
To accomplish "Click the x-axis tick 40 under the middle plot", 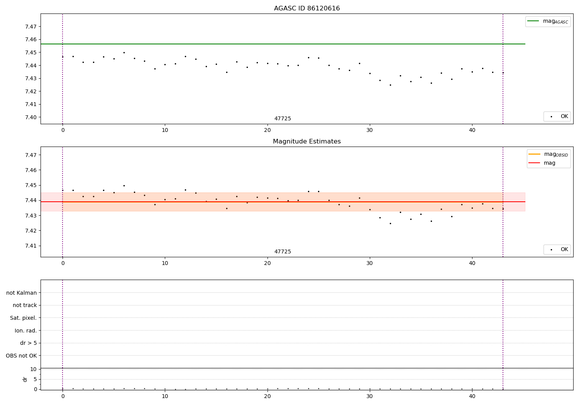I will [x=472, y=263].
